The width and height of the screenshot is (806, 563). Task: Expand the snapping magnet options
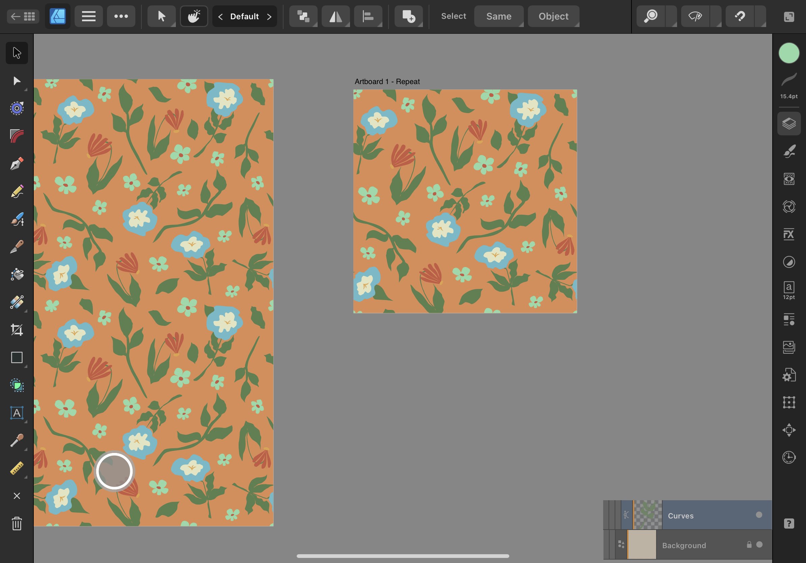pyautogui.click(x=760, y=17)
